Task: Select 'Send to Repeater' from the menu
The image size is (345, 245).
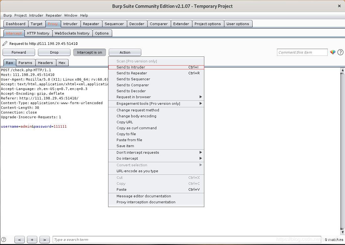Action: [156, 73]
